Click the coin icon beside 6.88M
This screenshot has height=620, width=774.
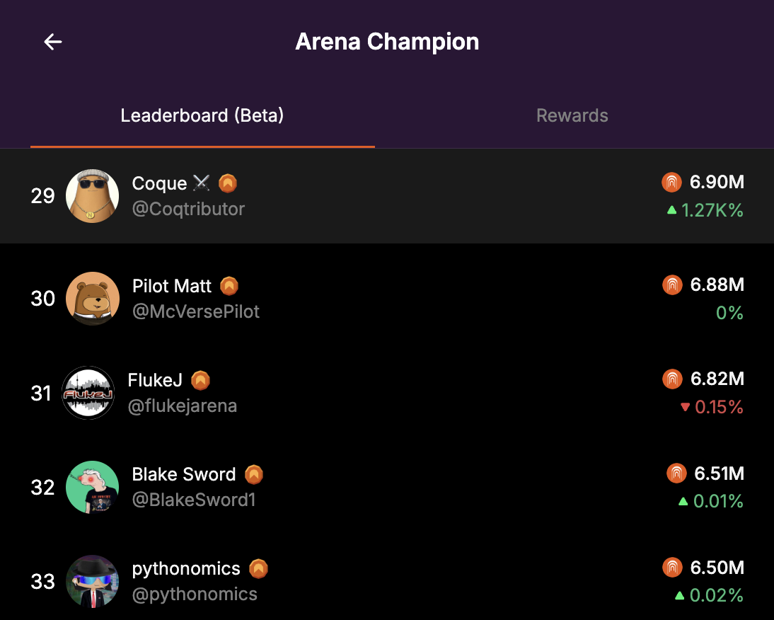672,285
